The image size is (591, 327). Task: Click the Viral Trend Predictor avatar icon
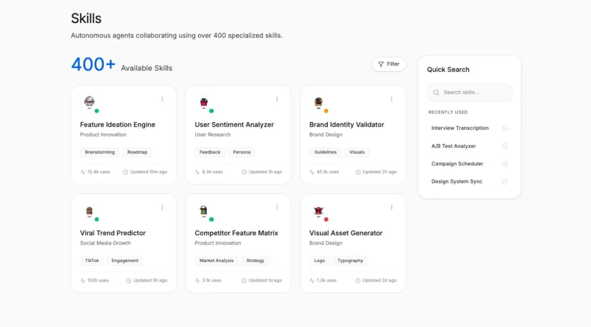pyautogui.click(x=90, y=211)
